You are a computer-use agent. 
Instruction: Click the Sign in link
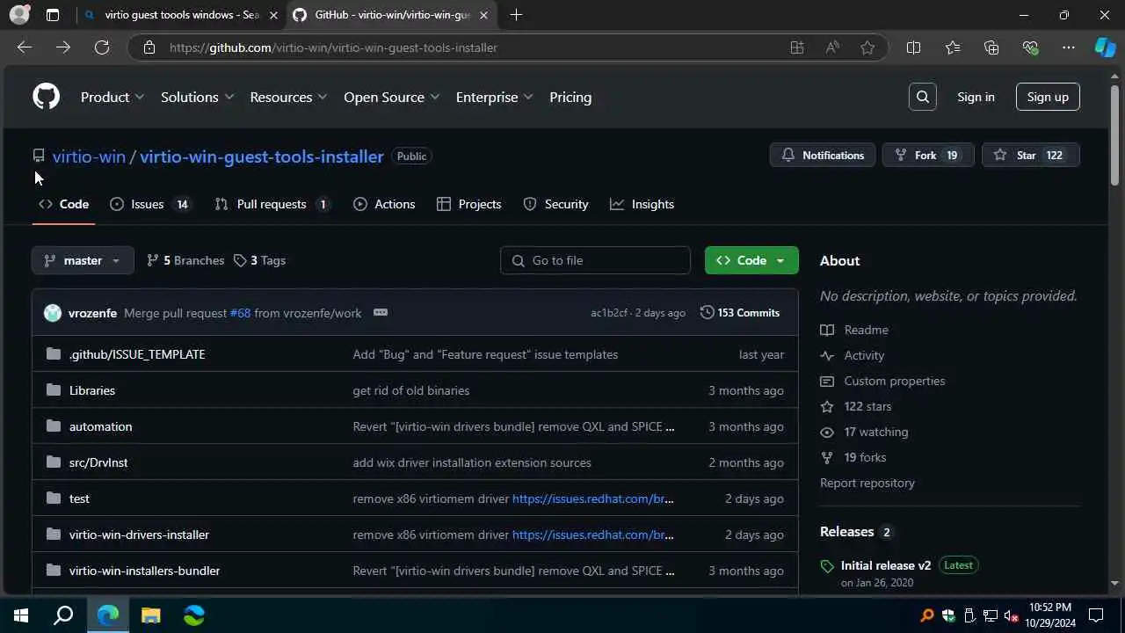[x=976, y=97]
